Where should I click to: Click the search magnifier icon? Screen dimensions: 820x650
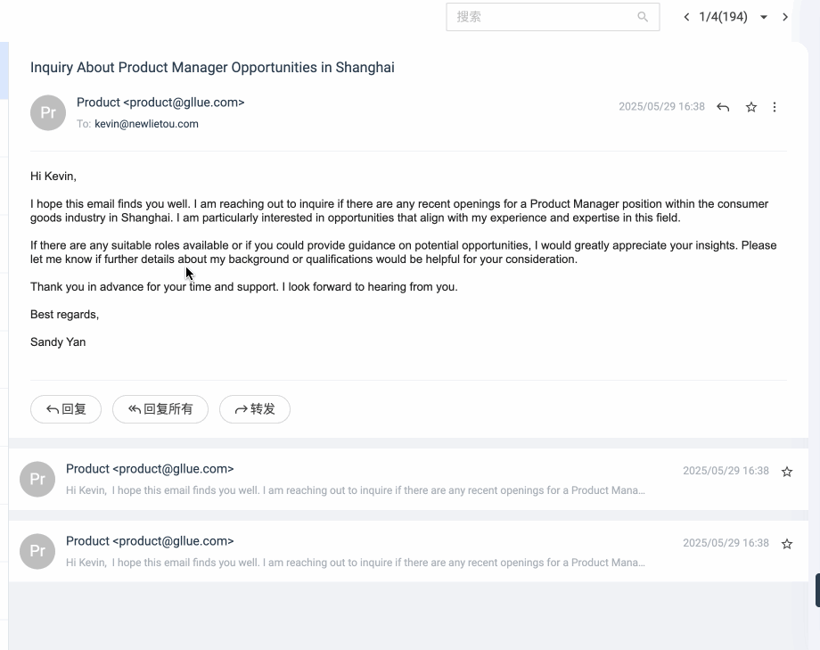[643, 17]
